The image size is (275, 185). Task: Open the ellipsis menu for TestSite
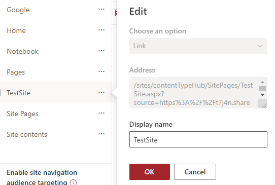[x=101, y=92]
